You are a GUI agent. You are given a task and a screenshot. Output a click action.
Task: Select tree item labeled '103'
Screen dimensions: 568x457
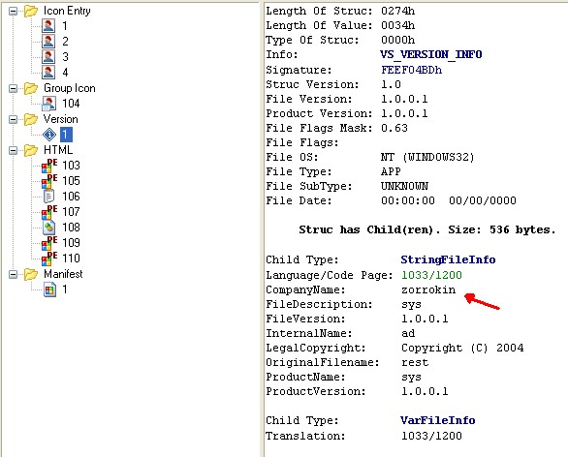tap(71, 166)
